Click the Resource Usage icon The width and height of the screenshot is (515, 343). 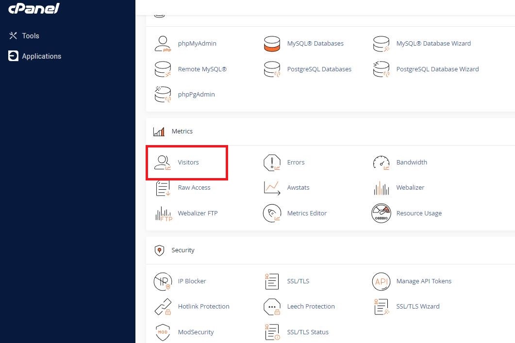coord(381,213)
